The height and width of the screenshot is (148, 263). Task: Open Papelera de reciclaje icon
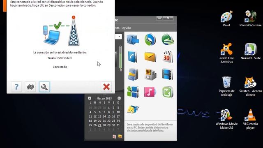[x=226, y=86]
